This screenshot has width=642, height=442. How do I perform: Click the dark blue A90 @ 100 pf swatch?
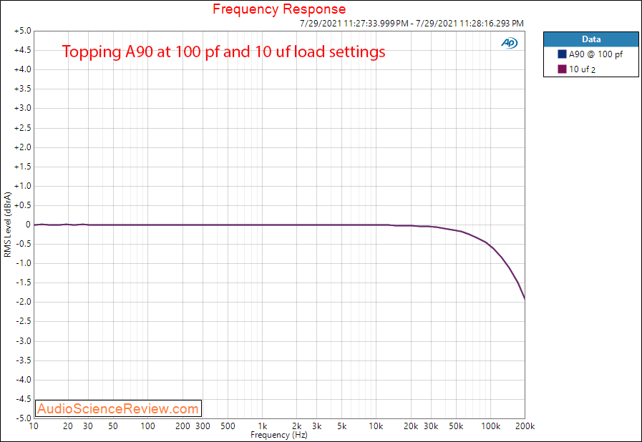562,54
